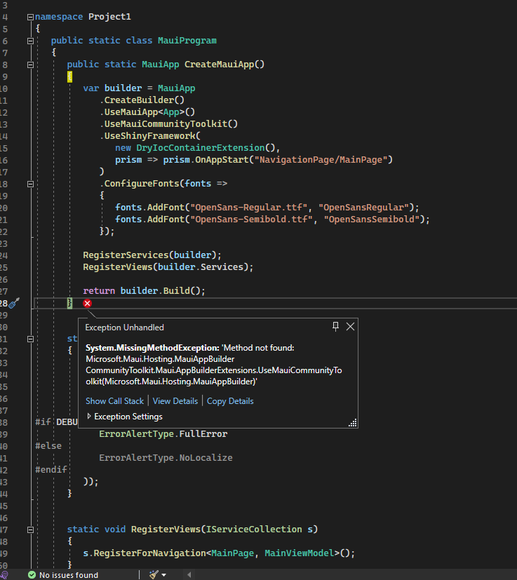The height and width of the screenshot is (580, 517).
Task: Click the No issues found checkmark icon
Action: pos(32,575)
